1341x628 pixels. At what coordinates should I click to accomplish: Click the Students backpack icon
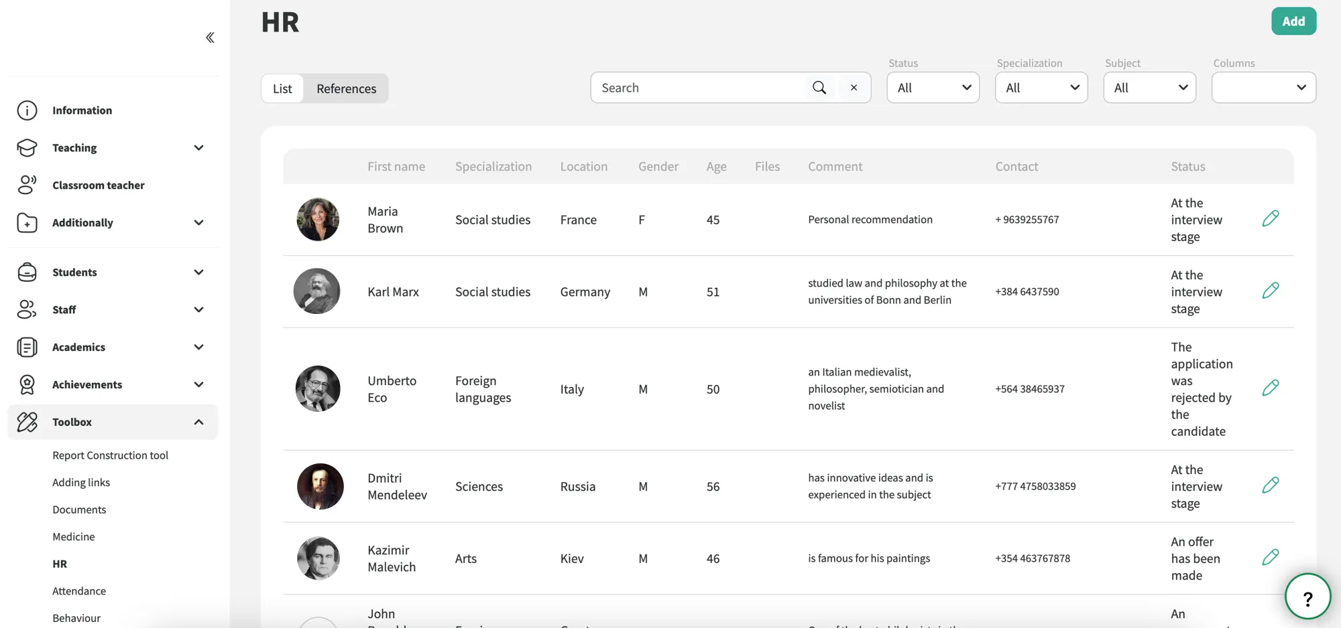click(27, 272)
